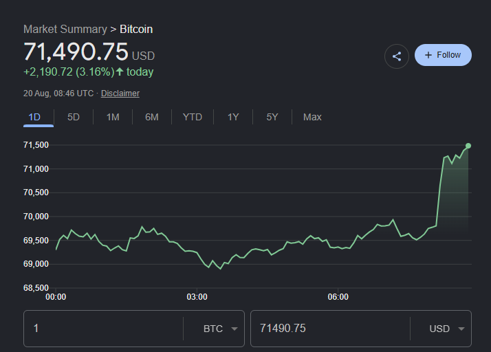Click the BTC amount input field
The width and height of the screenshot is (491, 352).
pyautogui.click(x=103, y=329)
